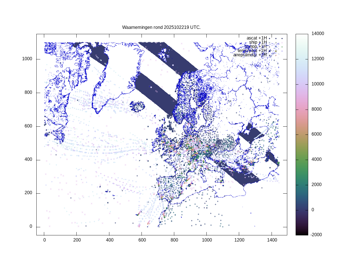
Task: Click the -2000 label on the color bar
Action: (317, 235)
